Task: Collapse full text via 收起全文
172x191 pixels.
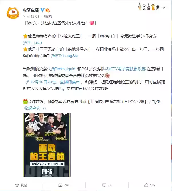Action: point(32,108)
